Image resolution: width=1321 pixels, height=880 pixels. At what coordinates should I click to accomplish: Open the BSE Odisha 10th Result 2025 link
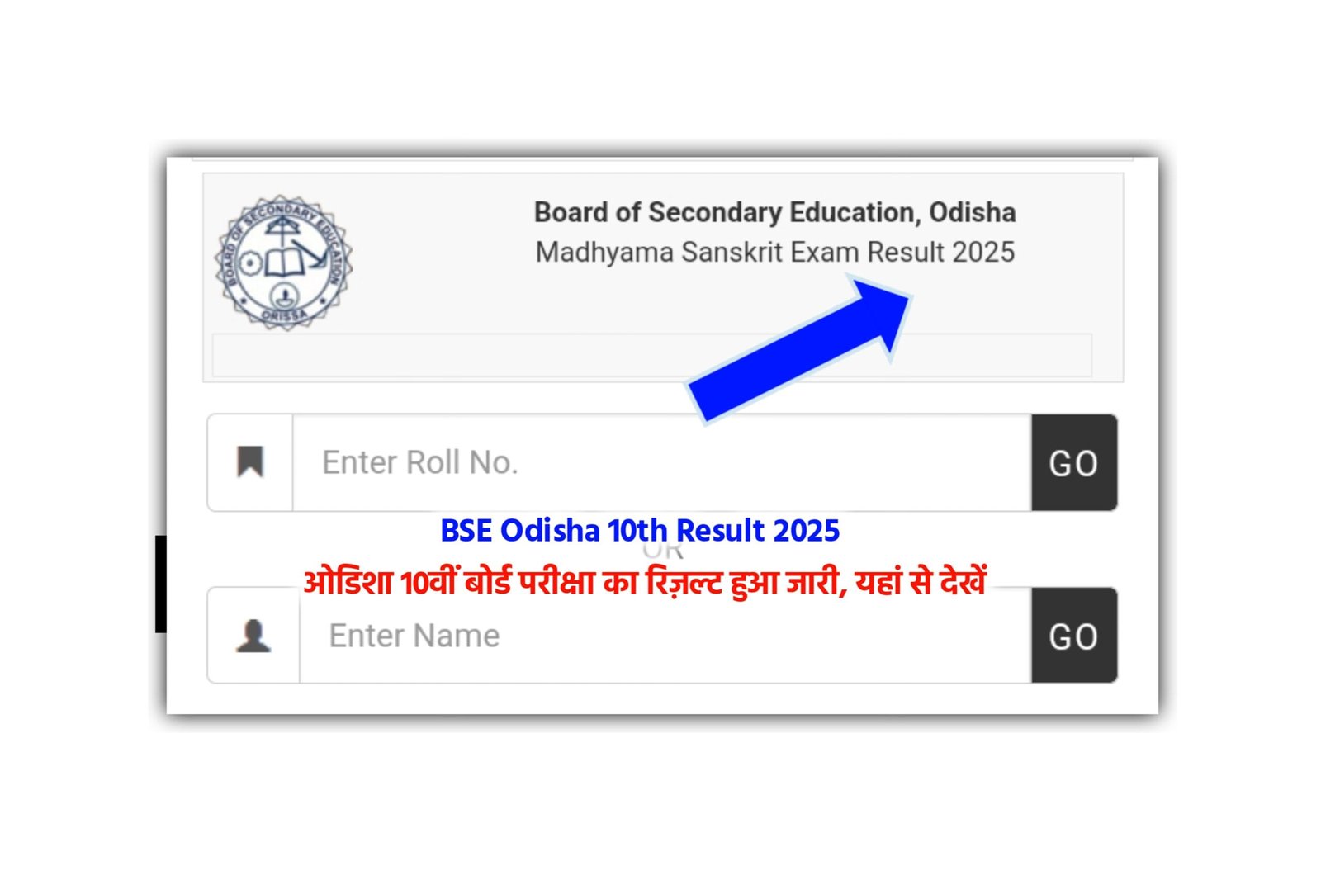click(x=640, y=531)
